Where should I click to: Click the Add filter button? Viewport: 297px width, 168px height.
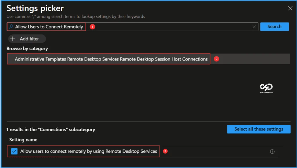(27, 39)
